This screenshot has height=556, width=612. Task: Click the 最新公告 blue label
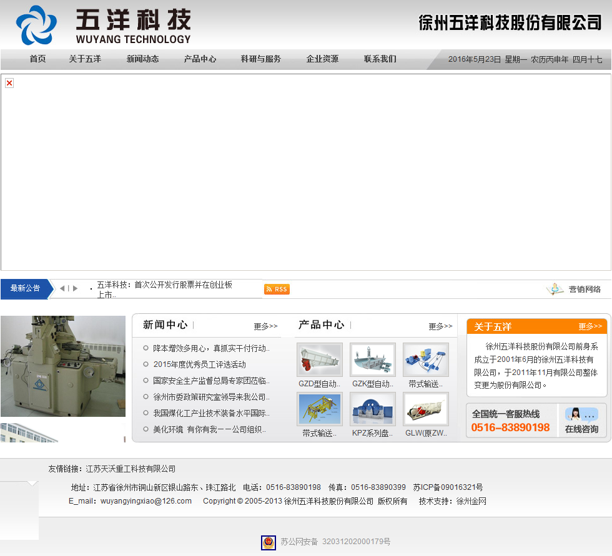[x=26, y=288]
